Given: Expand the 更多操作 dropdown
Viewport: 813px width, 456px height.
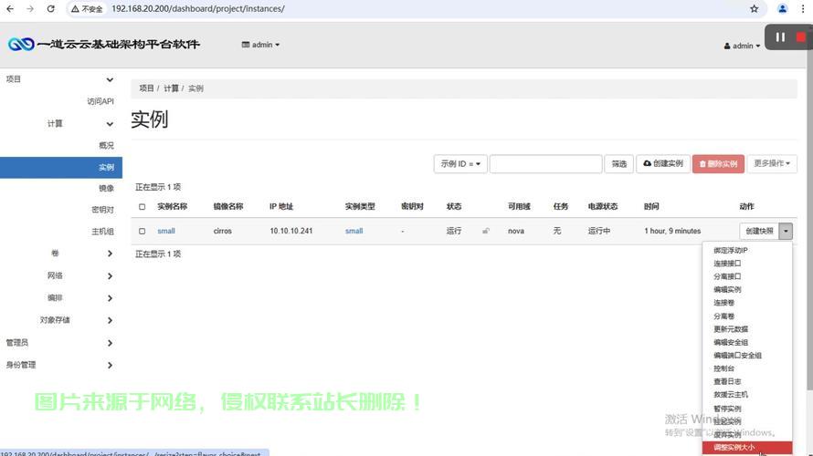Looking at the screenshot, I should pyautogui.click(x=773, y=164).
